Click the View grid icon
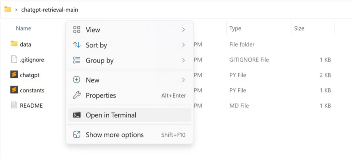The width and height of the screenshot is (352, 159). [77, 29]
